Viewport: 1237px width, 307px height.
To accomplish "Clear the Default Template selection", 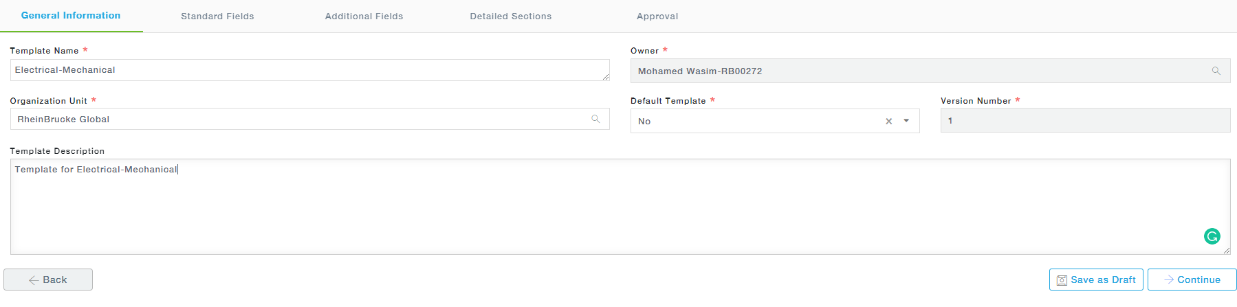I will tap(888, 121).
